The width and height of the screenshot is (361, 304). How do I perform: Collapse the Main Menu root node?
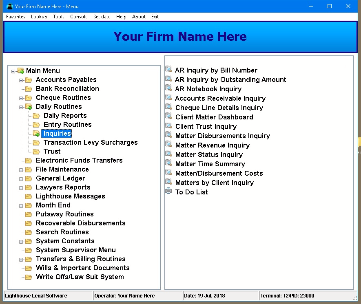13,71
